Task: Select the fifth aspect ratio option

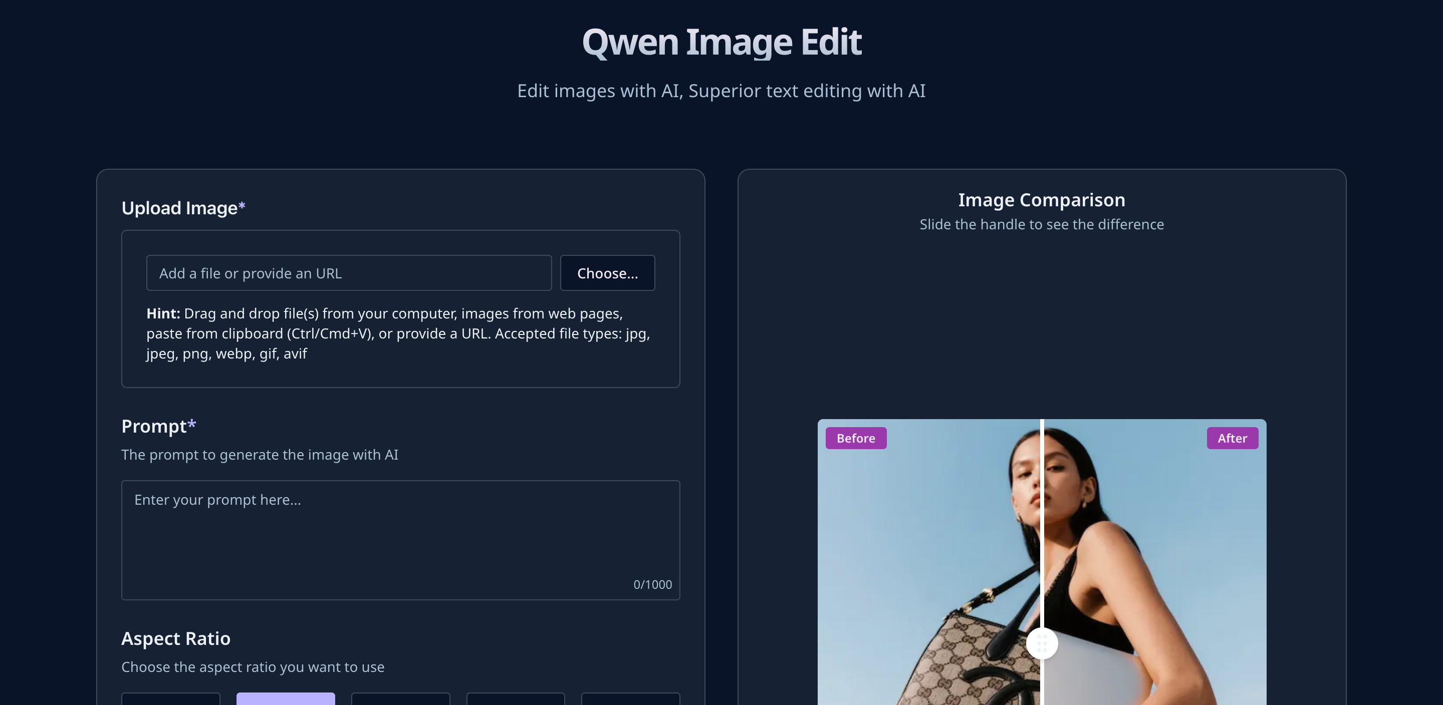Action: tap(630, 699)
